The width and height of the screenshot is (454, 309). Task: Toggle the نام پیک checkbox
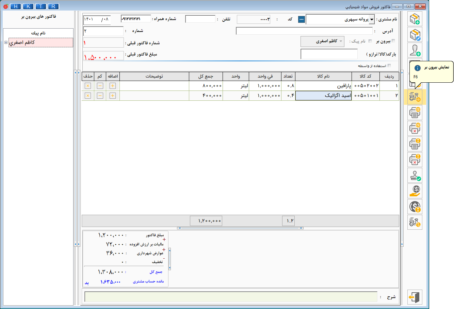click(370, 41)
